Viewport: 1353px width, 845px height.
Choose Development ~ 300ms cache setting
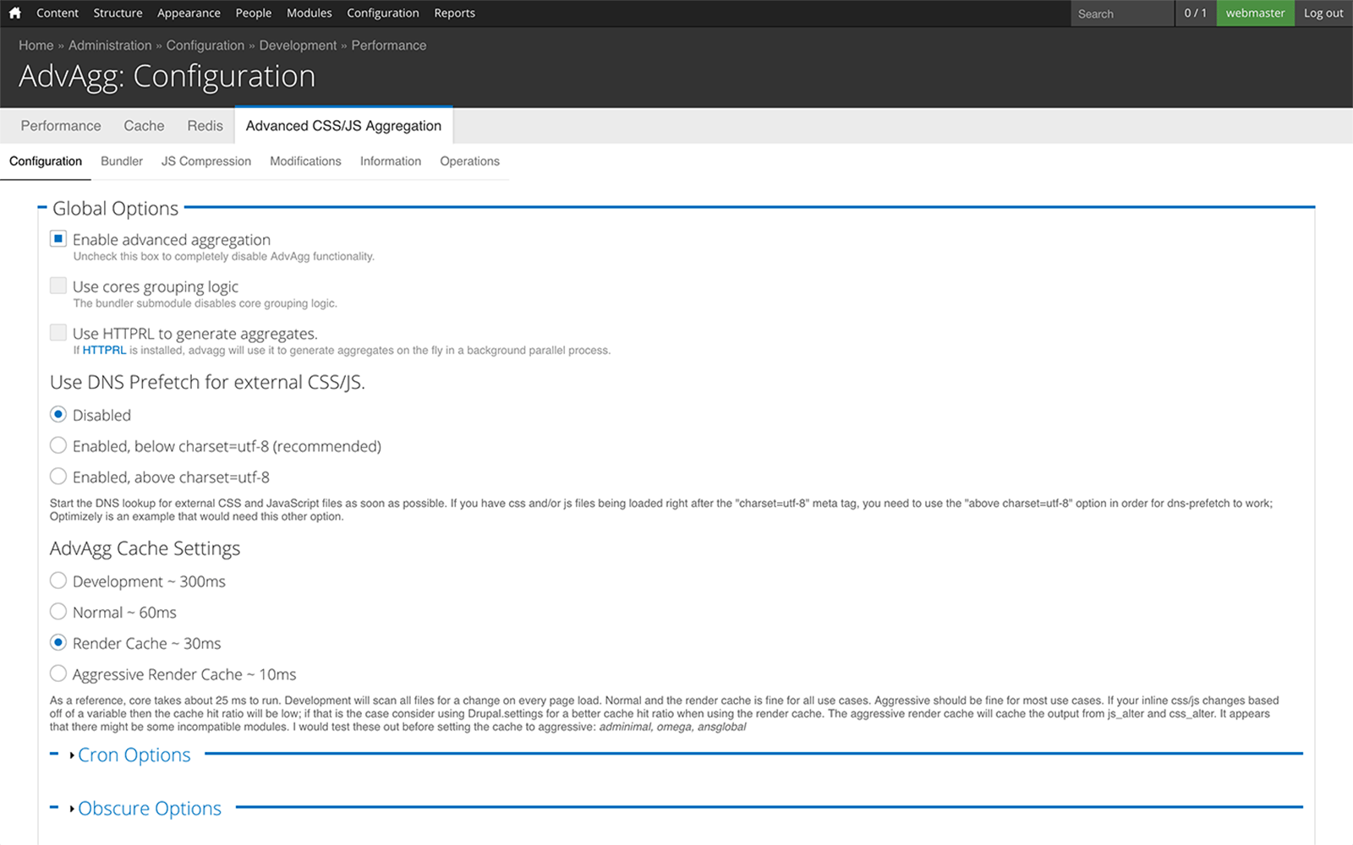click(x=58, y=581)
